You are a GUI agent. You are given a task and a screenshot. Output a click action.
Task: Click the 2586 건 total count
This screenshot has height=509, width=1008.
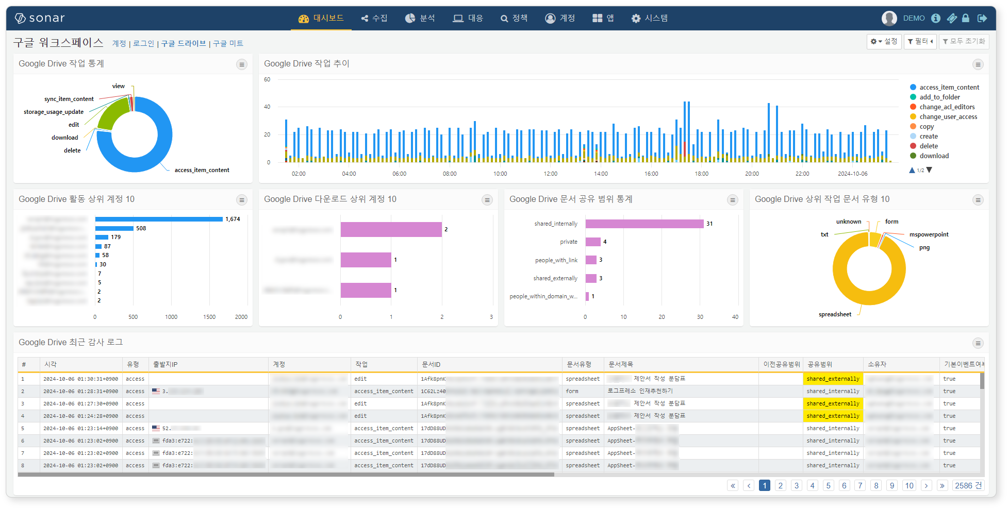point(968,485)
